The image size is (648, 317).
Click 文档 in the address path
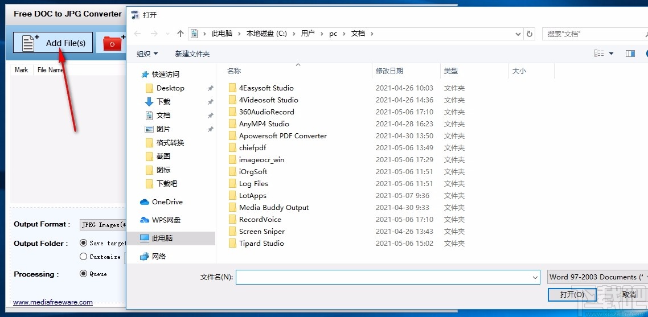click(358, 34)
